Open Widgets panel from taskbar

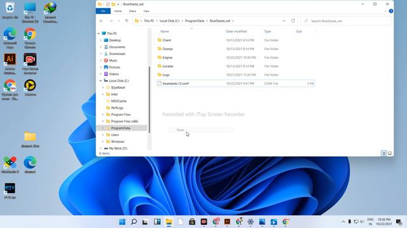(x=157, y=222)
